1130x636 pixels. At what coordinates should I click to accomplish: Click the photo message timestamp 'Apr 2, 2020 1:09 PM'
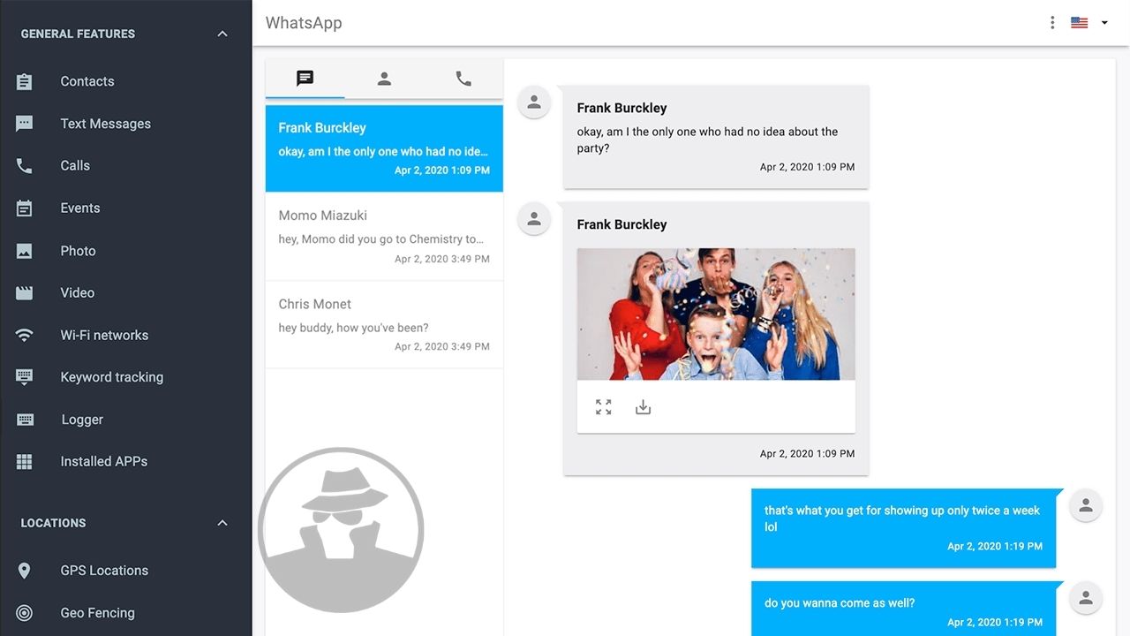click(x=807, y=454)
